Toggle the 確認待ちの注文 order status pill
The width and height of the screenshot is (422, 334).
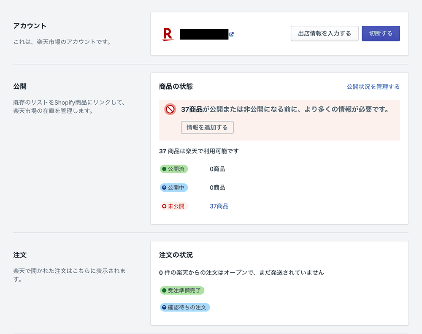point(184,307)
